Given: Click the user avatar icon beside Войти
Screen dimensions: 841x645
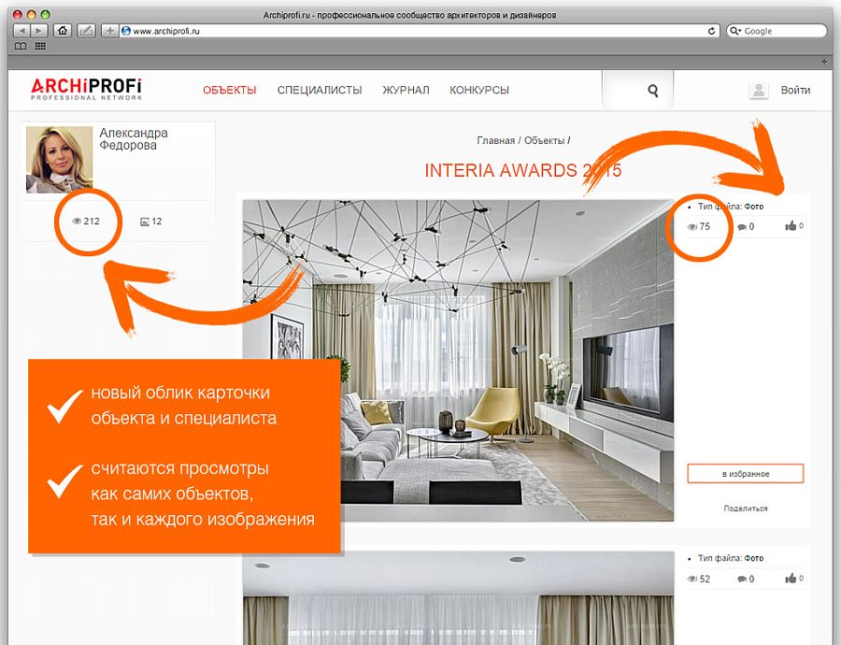Looking at the screenshot, I should [758, 91].
